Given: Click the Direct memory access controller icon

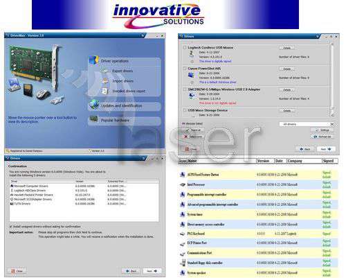Looking at the screenshot, I should pyautogui.click(x=182, y=225).
